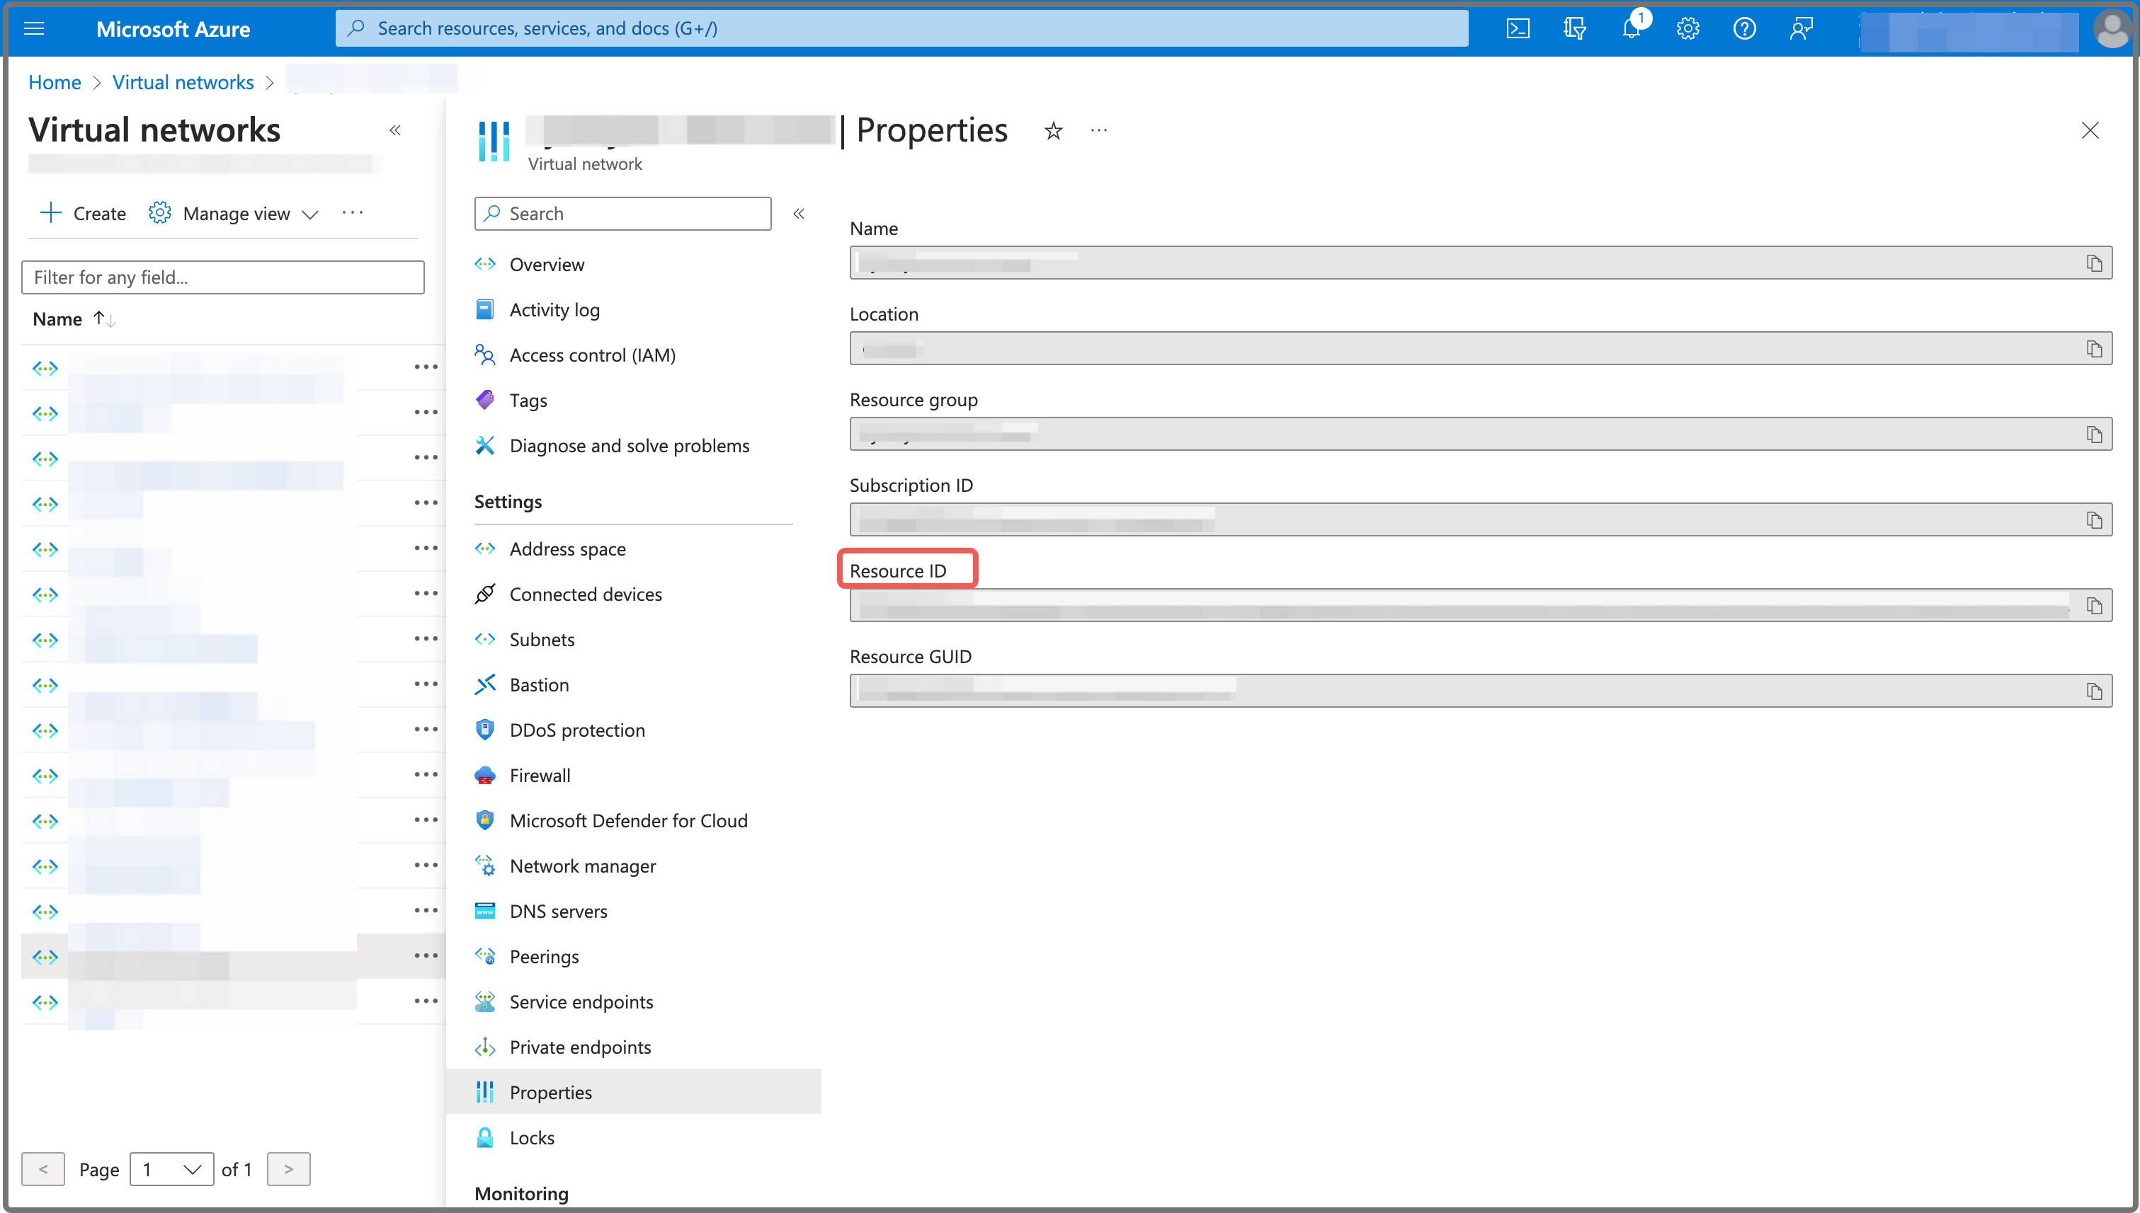Open the page number dropdown

coord(172,1169)
